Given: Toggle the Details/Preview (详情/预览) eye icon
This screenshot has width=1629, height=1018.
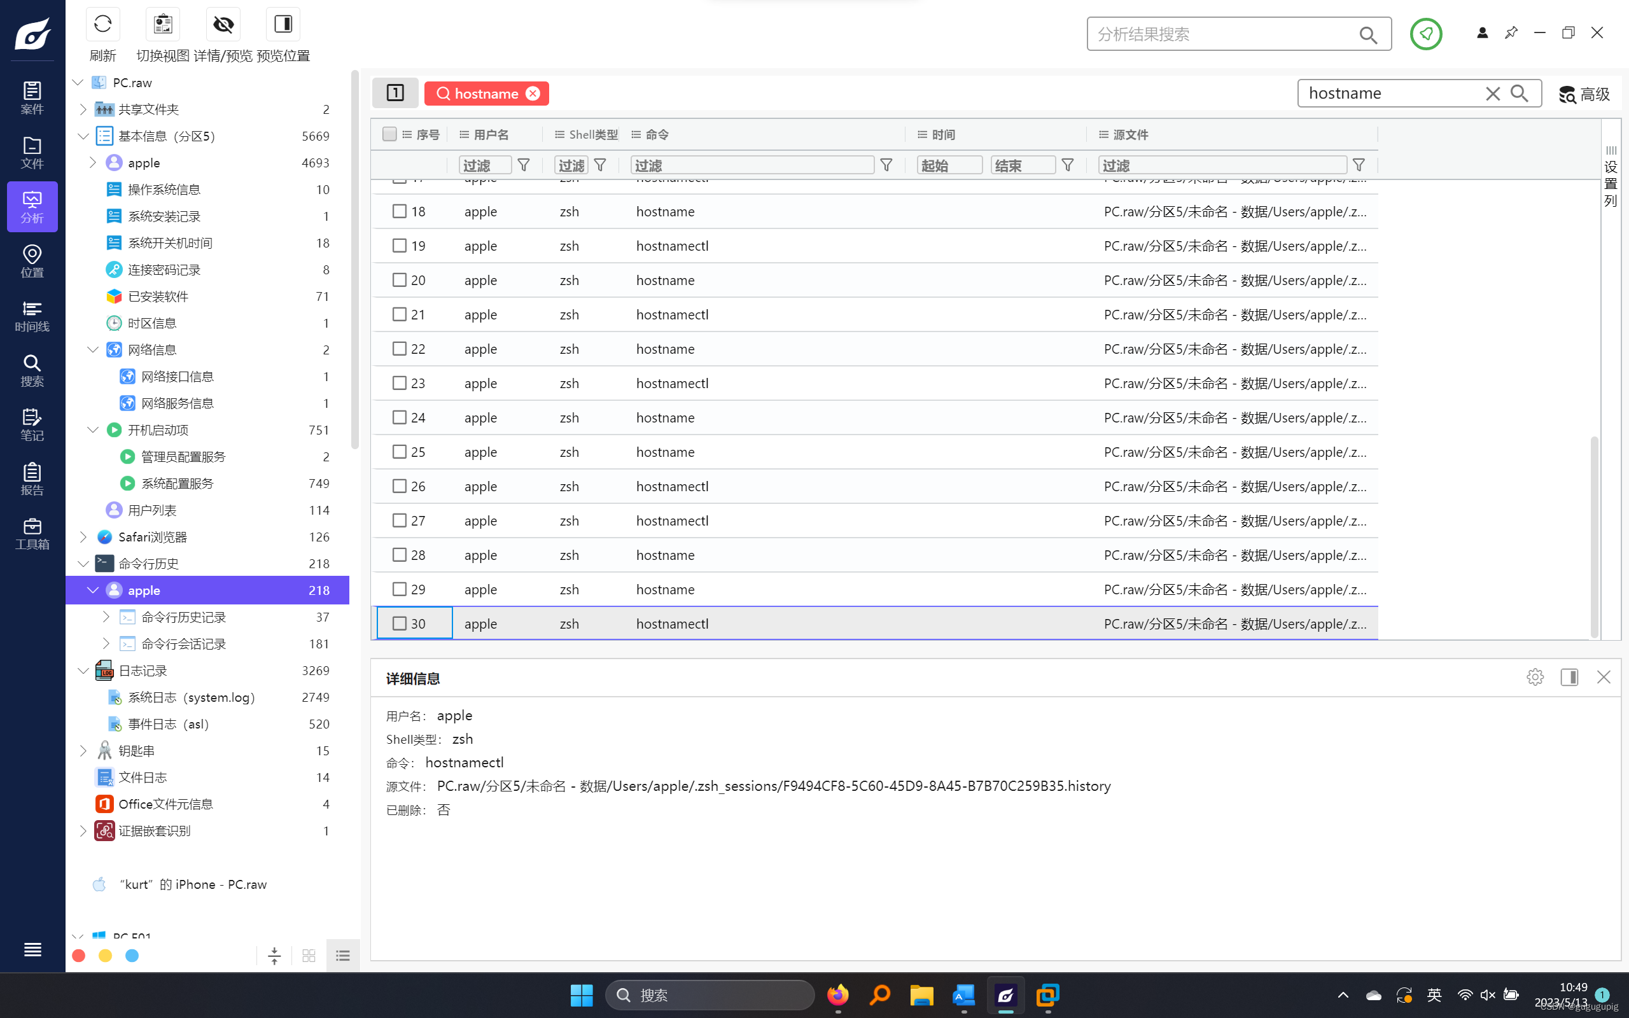Looking at the screenshot, I should click(x=223, y=25).
